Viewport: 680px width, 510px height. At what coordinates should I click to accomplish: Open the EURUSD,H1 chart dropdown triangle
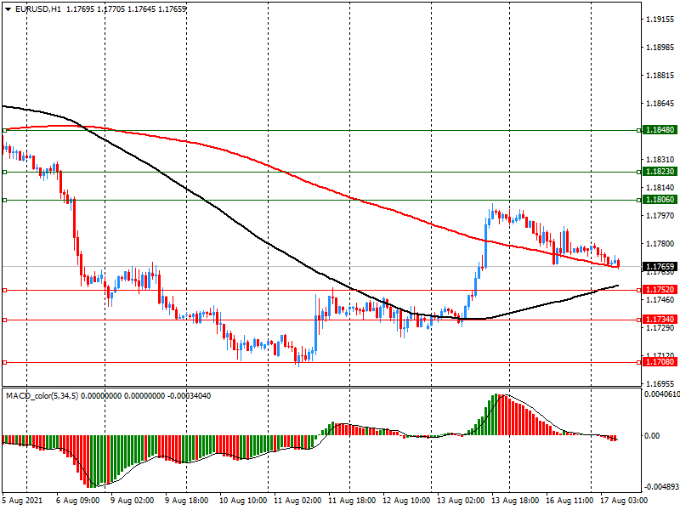(8, 9)
